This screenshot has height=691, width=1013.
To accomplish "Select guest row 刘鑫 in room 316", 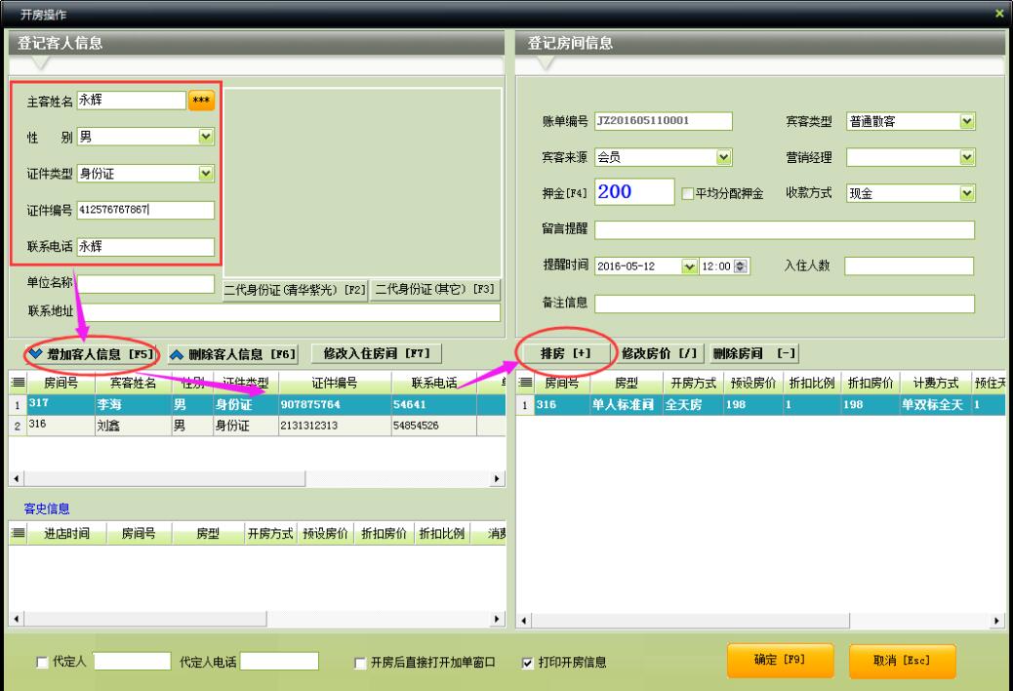I will point(257,426).
